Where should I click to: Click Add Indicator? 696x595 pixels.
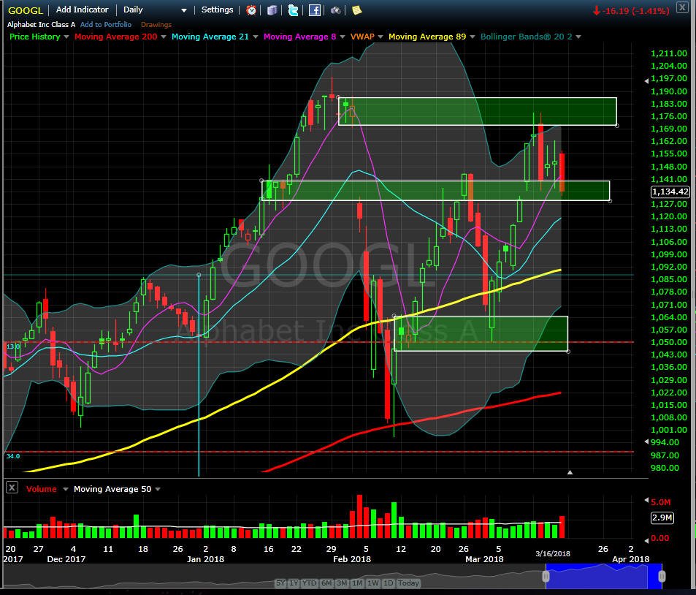(x=82, y=10)
